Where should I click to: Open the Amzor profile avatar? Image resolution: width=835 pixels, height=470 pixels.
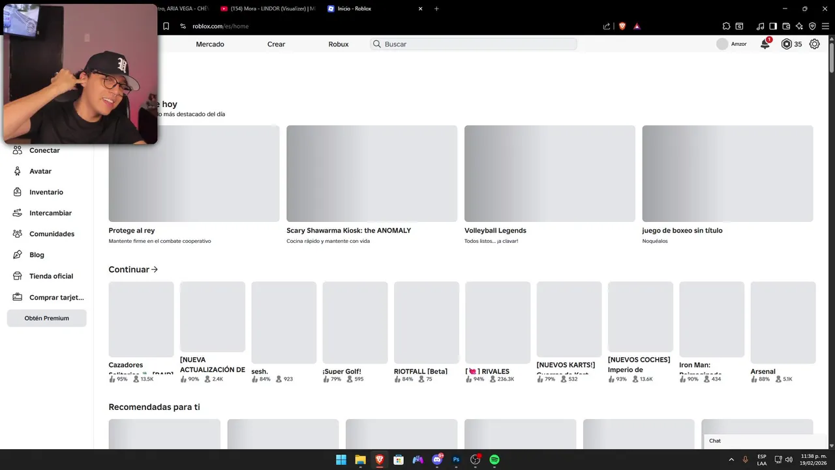(722, 44)
